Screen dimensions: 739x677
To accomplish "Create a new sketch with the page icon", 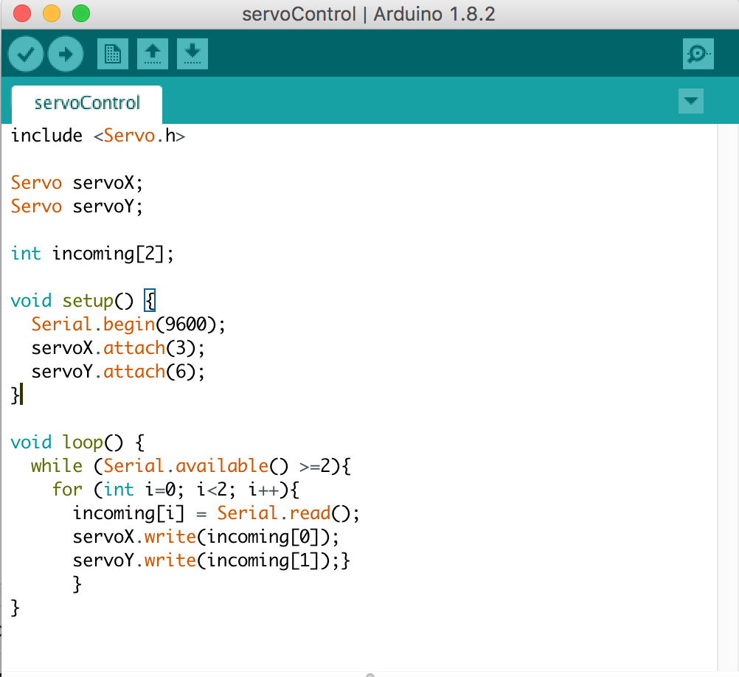I will pos(113,54).
